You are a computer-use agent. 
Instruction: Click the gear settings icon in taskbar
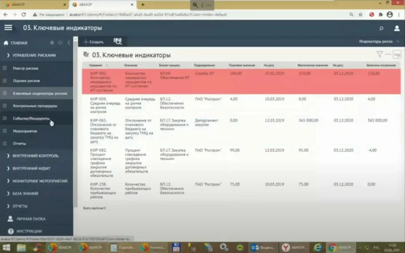tap(224, 247)
